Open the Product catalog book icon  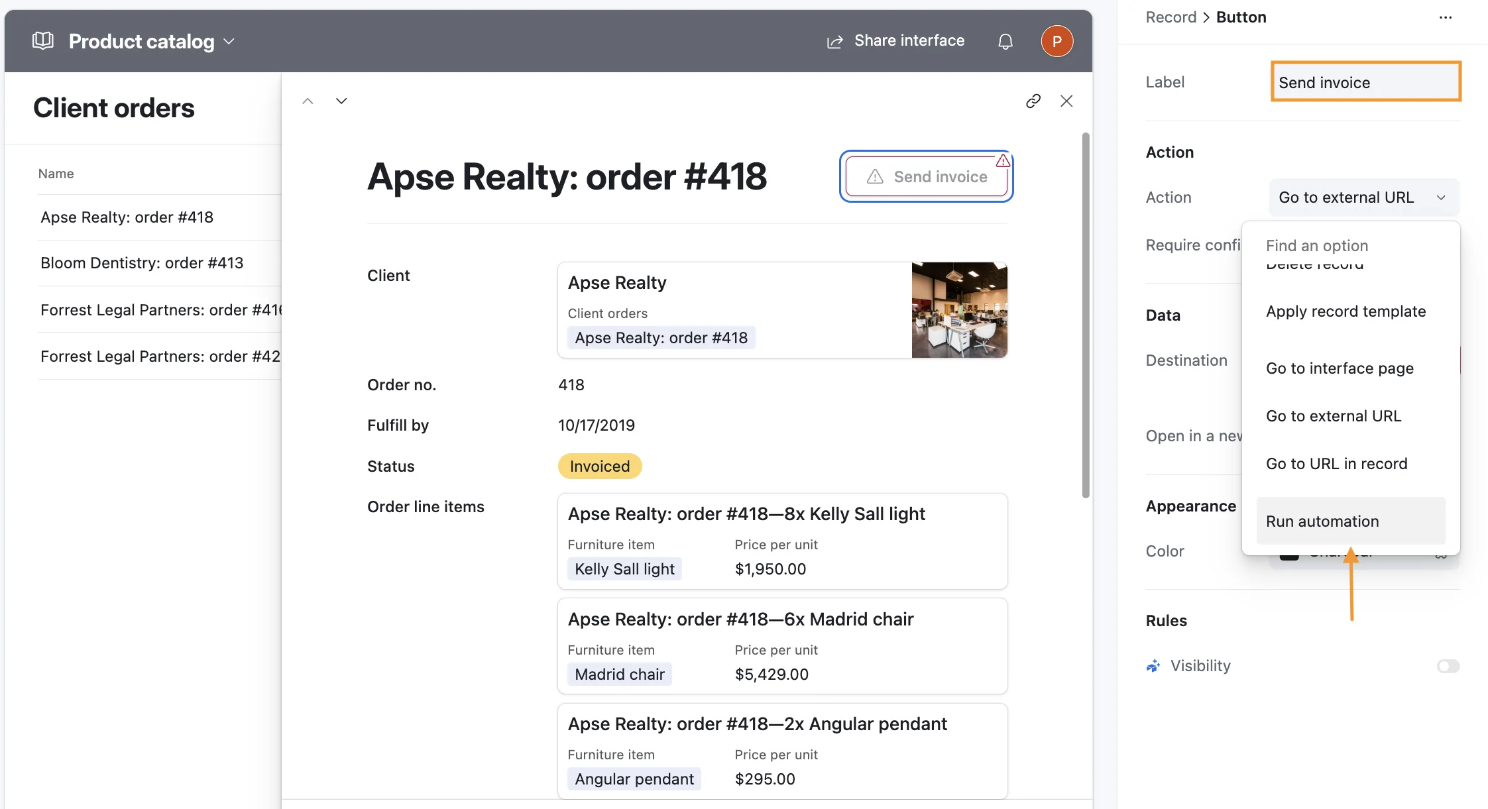[42, 40]
